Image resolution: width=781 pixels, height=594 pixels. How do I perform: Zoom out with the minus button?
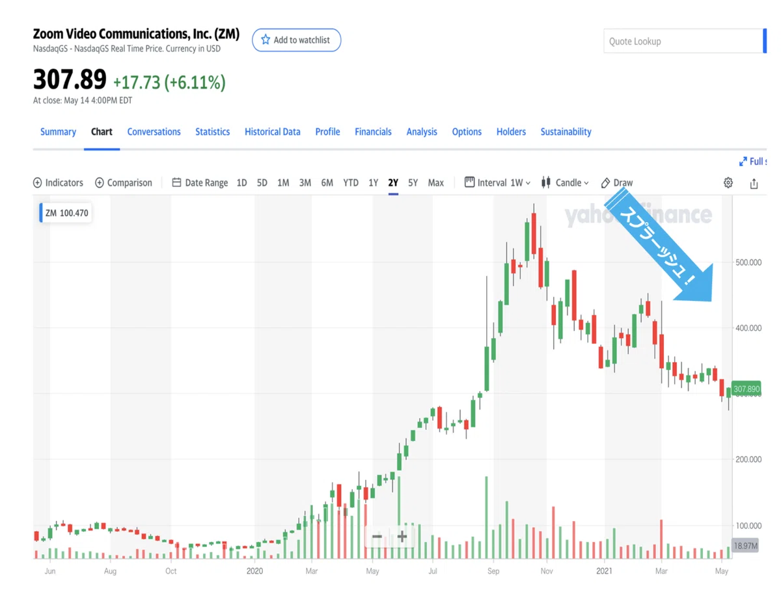point(377,537)
